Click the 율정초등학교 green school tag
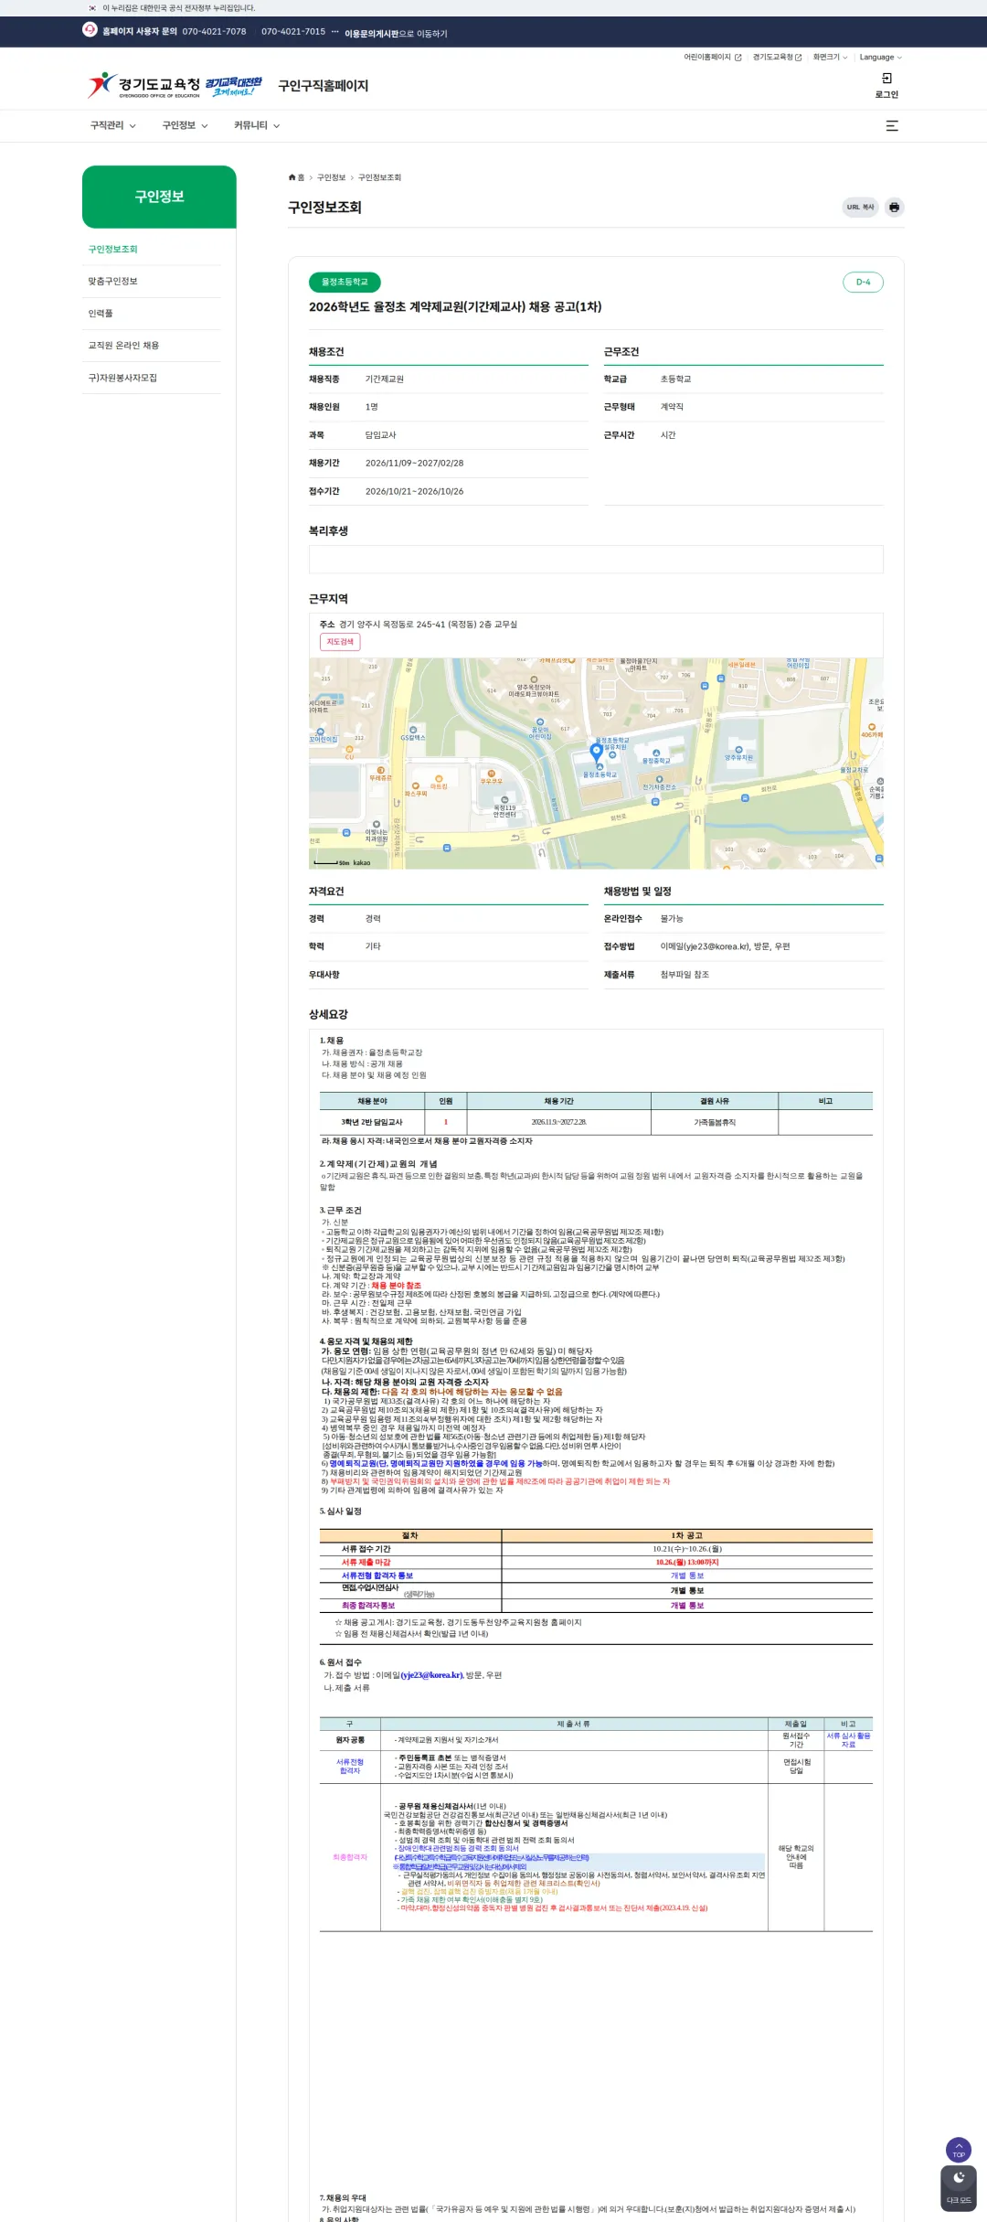 click(x=345, y=282)
